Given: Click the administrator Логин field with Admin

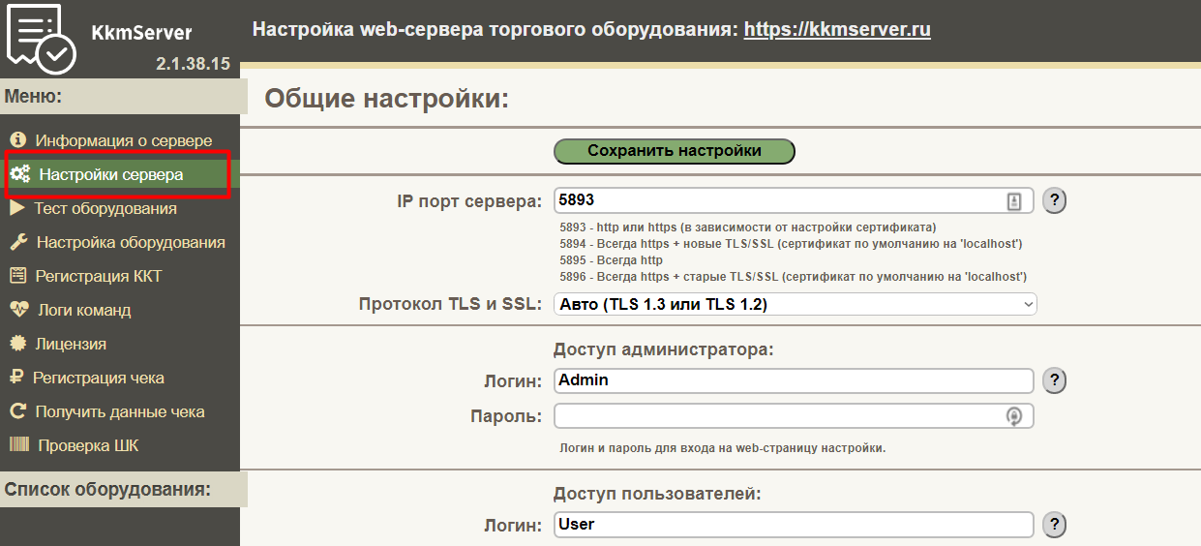Looking at the screenshot, I should 794,380.
